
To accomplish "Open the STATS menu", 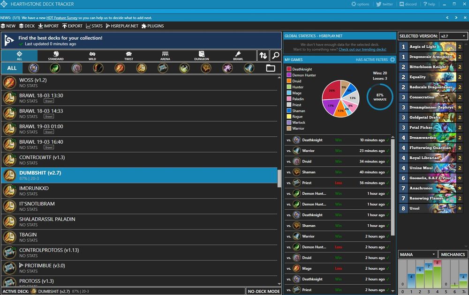I will (x=94, y=26).
